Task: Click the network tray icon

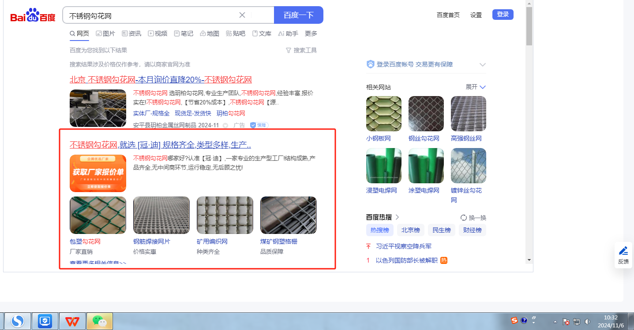Action: [576, 322]
